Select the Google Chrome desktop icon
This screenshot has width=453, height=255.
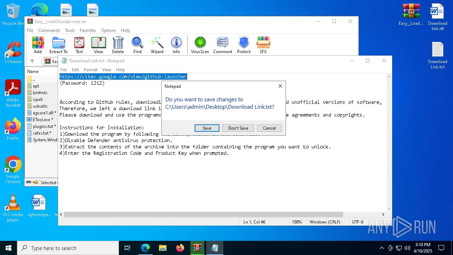[13, 170]
